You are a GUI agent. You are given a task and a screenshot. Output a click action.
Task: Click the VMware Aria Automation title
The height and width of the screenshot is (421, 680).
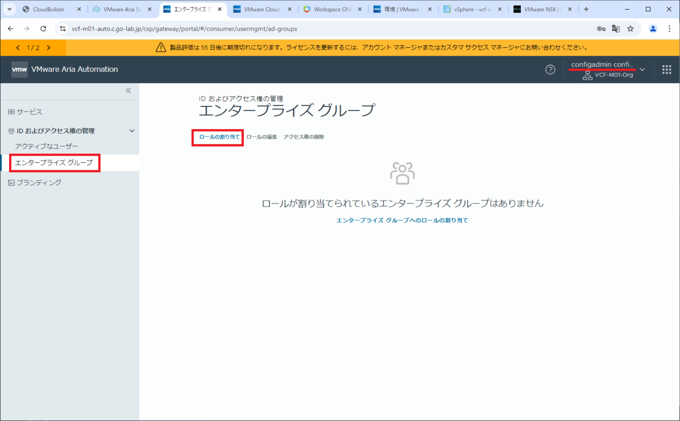tap(74, 69)
